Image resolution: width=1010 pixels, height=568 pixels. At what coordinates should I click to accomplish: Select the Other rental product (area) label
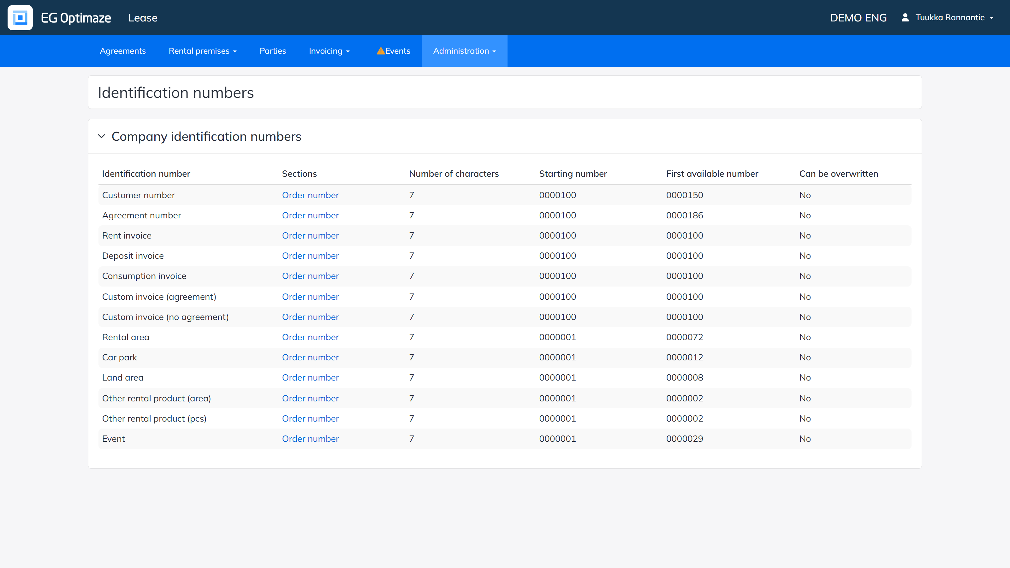(x=157, y=398)
